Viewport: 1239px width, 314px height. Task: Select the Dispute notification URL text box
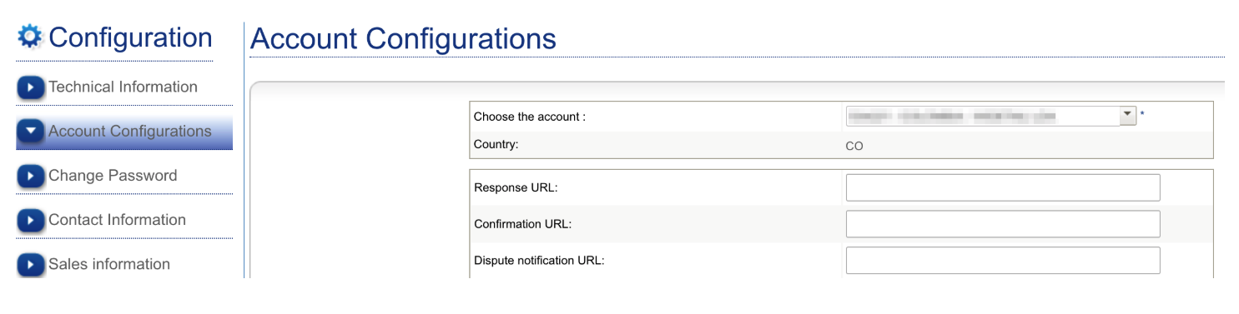tap(1003, 261)
